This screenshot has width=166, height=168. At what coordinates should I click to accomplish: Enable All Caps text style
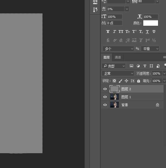point(121,32)
